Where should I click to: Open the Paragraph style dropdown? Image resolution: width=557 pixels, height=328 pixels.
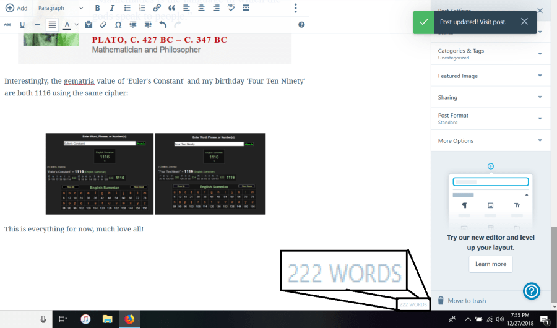tap(61, 8)
